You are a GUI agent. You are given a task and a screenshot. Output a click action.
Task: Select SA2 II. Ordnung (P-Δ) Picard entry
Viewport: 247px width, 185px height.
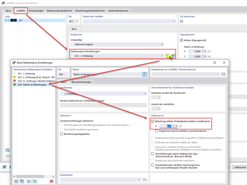[x=34, y=77]
